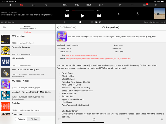Open the episode more-options menu icon
Screen dimensions: 166x124
[x=162, y=119]
